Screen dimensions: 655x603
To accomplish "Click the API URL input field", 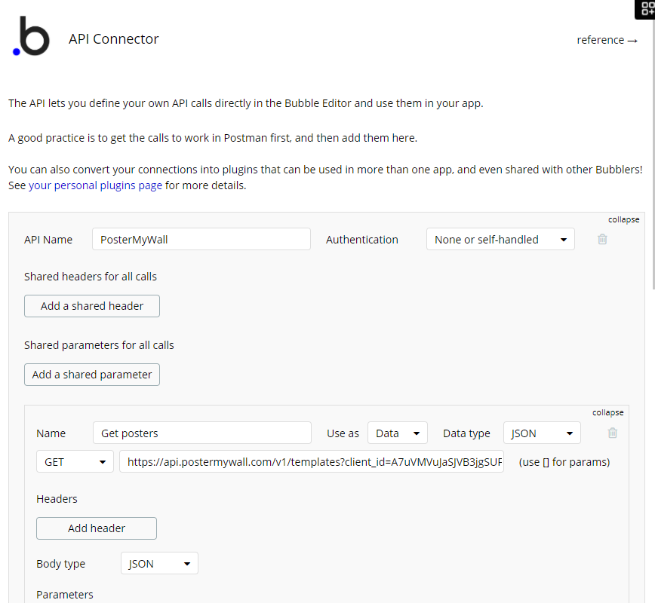I will pos(312,461).
